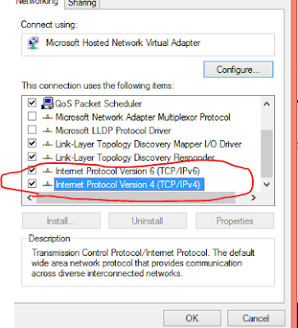The image size is (298, 328).
Task: Click the Internet Protocol Version 6 icon
Action: (48, 171)
